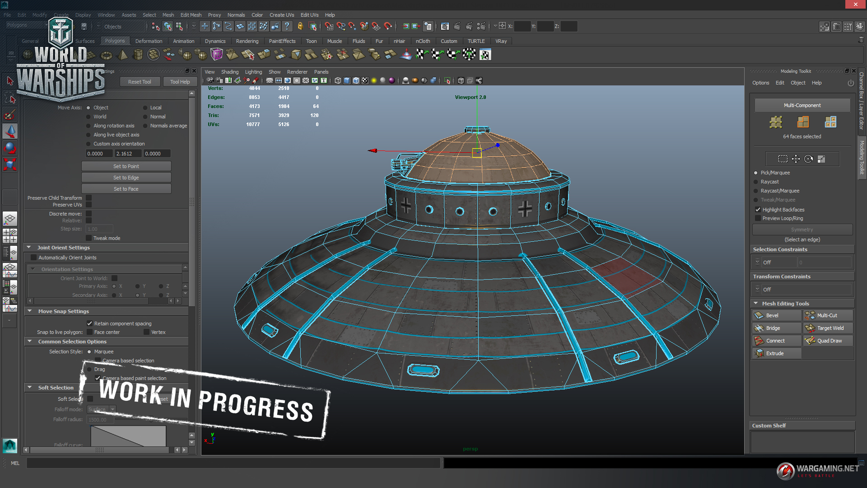This screenshot has height=488, width=867.
Task: Click the red arrow select tool in left toolbox
Action: pos(10,81)
